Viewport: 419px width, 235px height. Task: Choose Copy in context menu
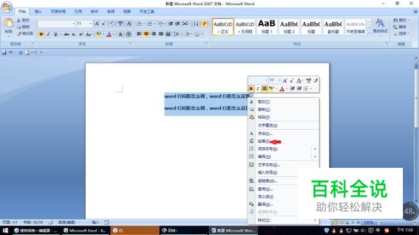284,110
